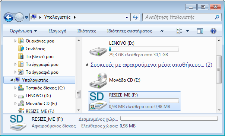The height and width of the screenshot is (136, 225).
Task: Open view options dropdown arrow
Action: tap(187, 31)
